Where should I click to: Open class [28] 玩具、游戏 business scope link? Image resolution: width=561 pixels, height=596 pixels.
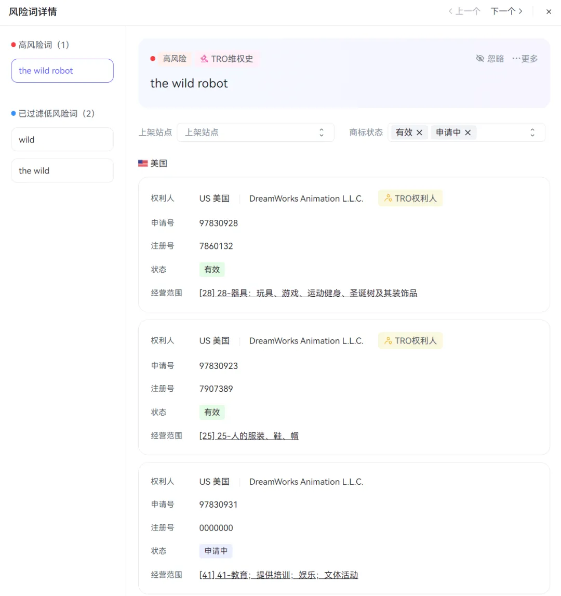[x=308, y=293]
